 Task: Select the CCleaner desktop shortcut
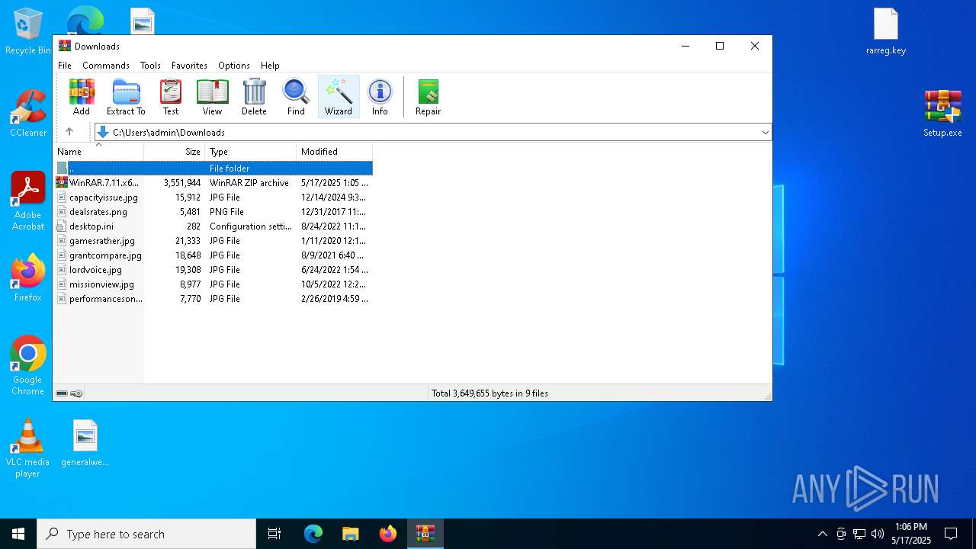[28, 114]
